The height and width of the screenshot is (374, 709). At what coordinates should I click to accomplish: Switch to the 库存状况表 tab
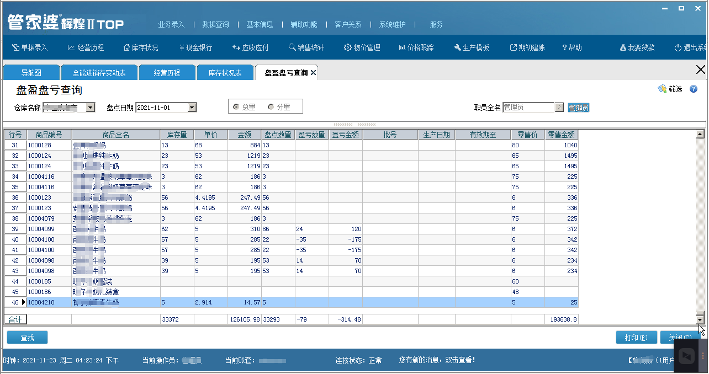pyautogui.click(x=225, y=73)
